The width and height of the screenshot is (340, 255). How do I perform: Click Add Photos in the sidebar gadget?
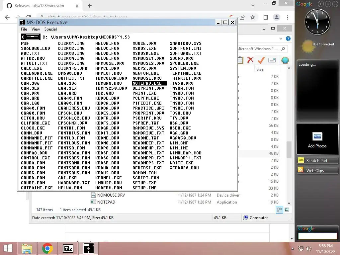(x=317, y=139)
